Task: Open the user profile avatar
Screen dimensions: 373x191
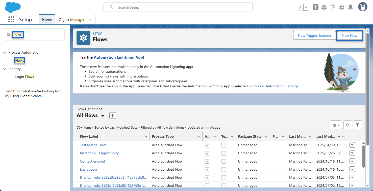Action: click(x=363, y=7)
